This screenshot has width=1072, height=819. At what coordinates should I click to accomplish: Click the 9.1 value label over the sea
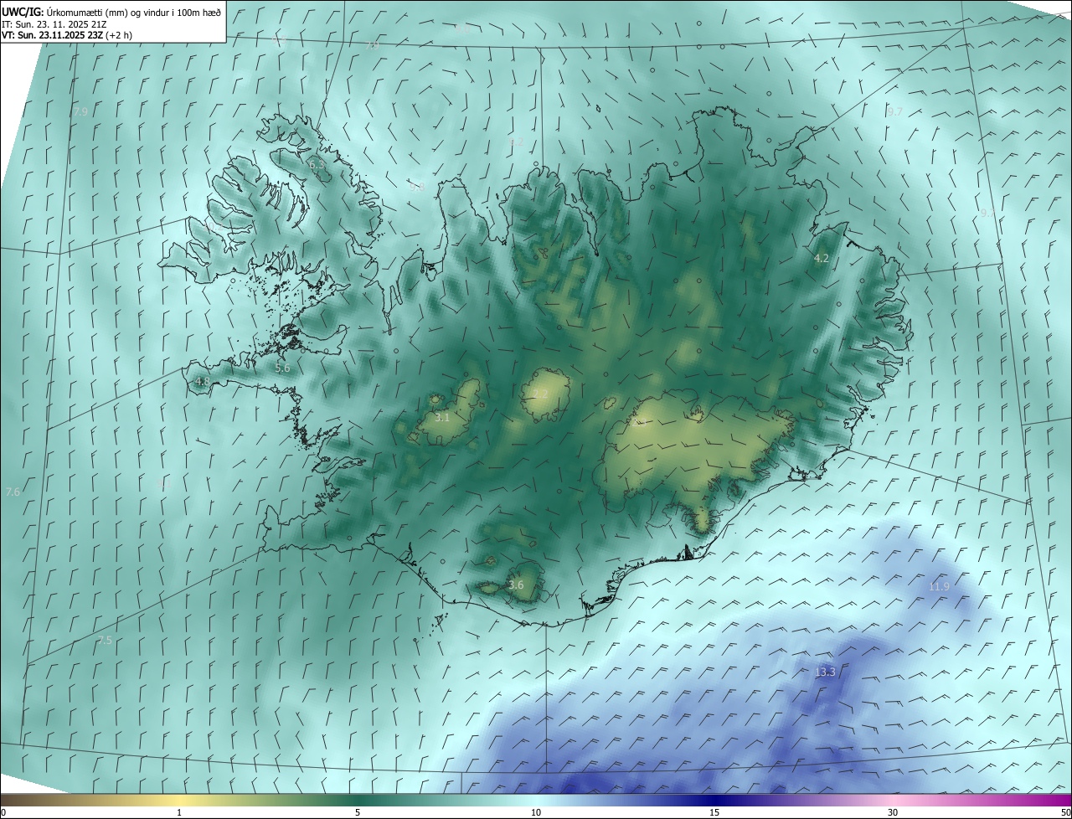point(163,483)
